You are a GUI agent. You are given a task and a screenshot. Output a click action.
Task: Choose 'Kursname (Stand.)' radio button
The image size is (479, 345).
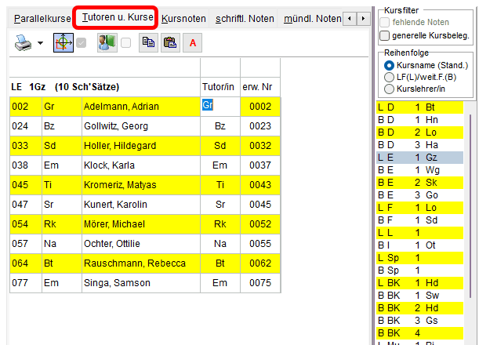390,65
